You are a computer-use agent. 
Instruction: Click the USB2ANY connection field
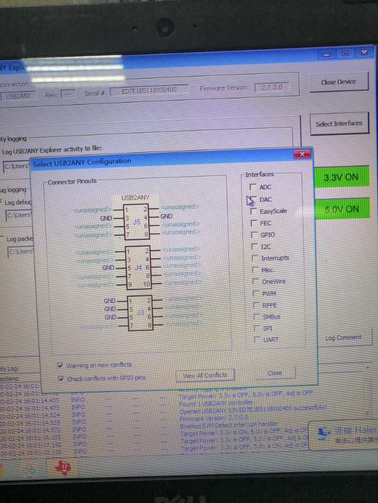point(18,96)
